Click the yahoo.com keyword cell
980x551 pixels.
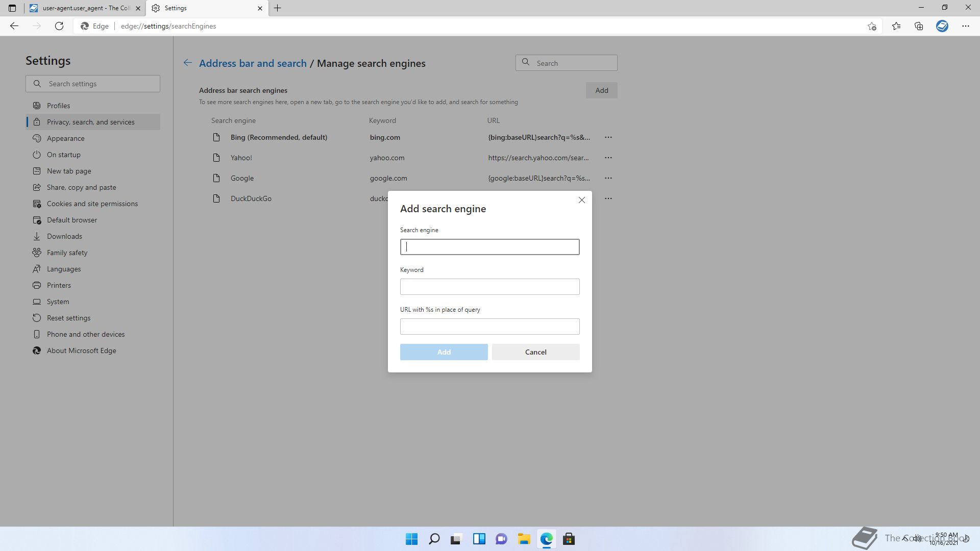387,158
